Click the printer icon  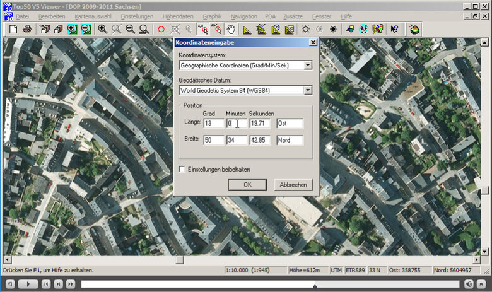[27, 29]
